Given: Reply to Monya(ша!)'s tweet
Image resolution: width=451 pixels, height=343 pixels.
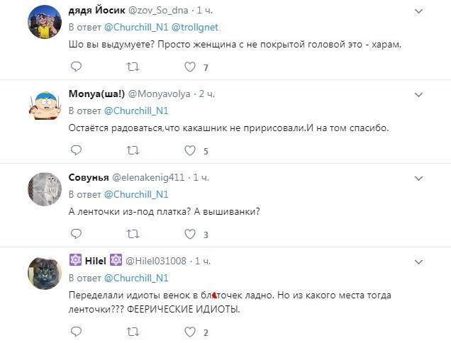Looking at the screenshot, I should pyautogui.click(x=76, y=151).
